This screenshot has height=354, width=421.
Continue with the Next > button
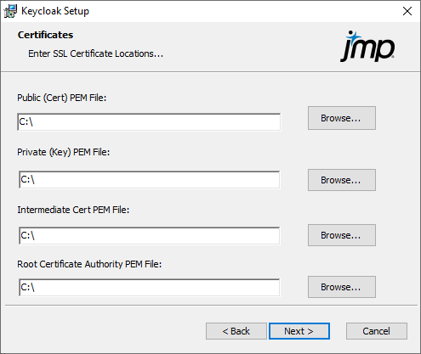299,331
